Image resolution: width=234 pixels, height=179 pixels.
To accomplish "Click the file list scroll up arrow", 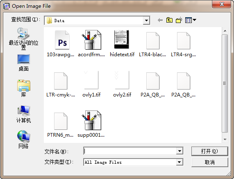I will [x=225, y=31].
